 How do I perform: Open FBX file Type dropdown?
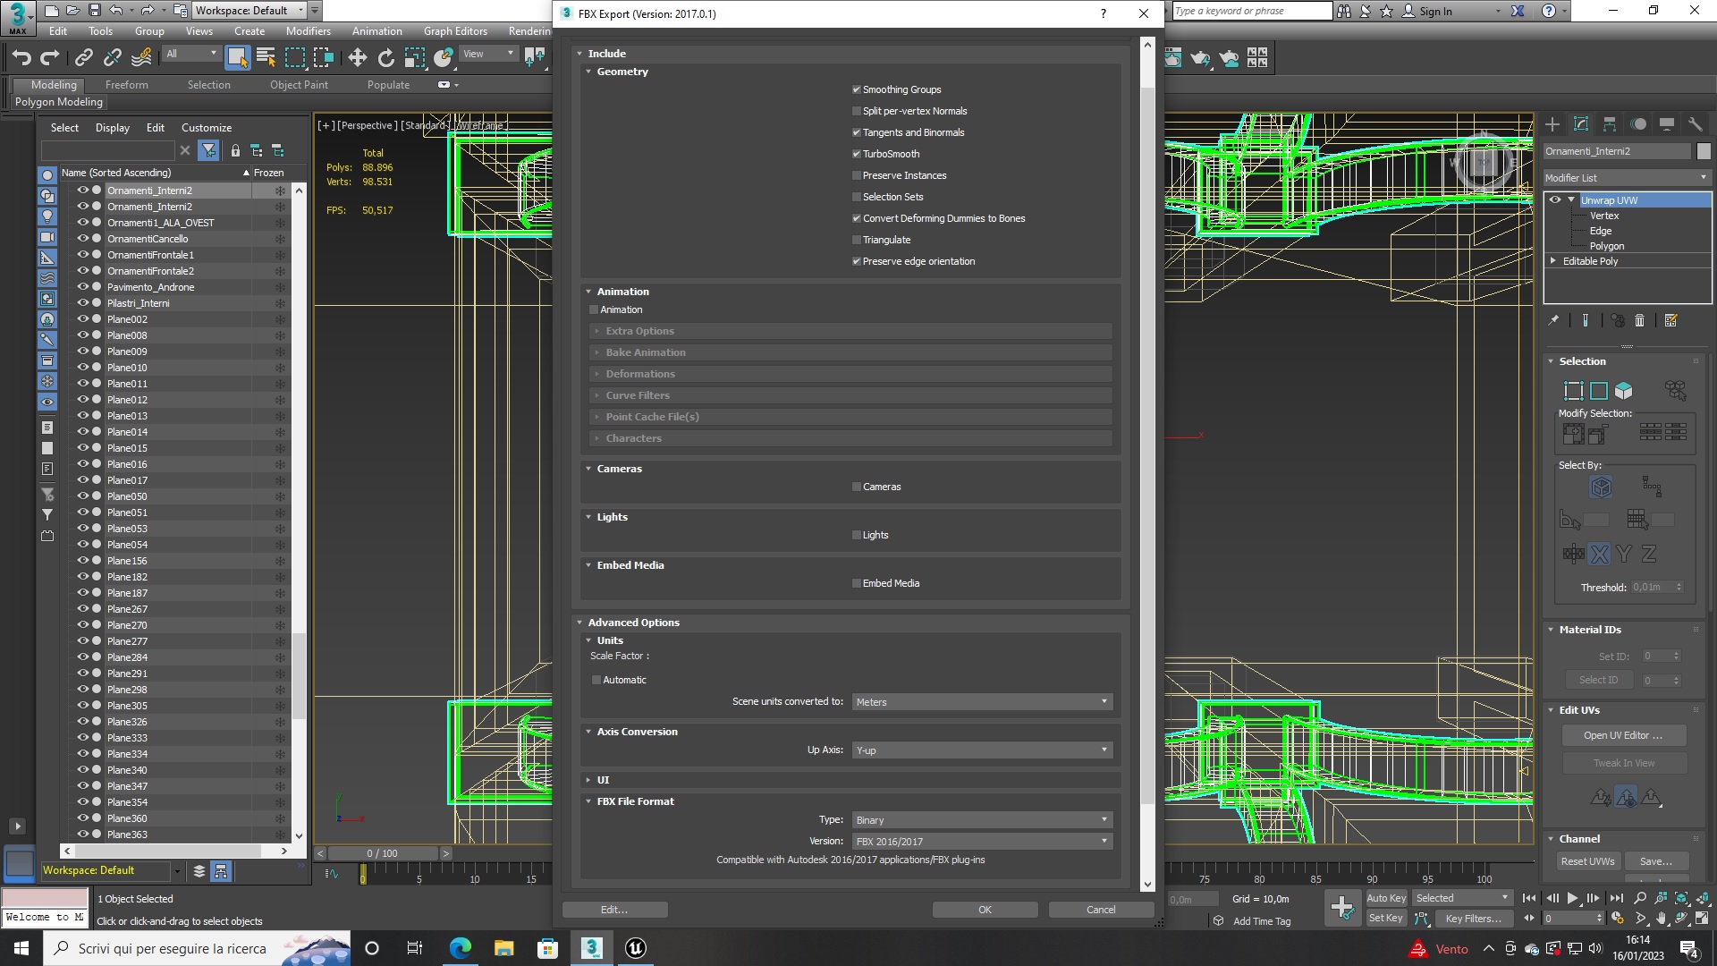(982, 820)
